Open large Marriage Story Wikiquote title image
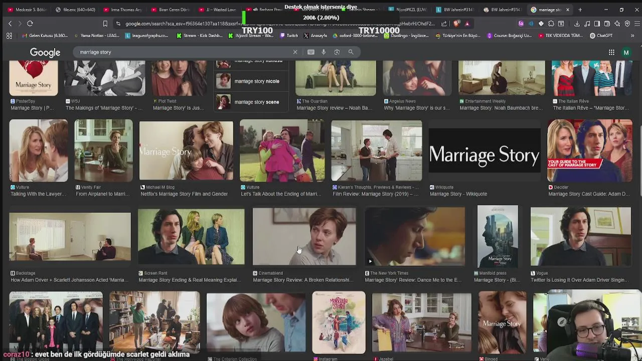The image size is (642, 361). (x=485, y=155)
